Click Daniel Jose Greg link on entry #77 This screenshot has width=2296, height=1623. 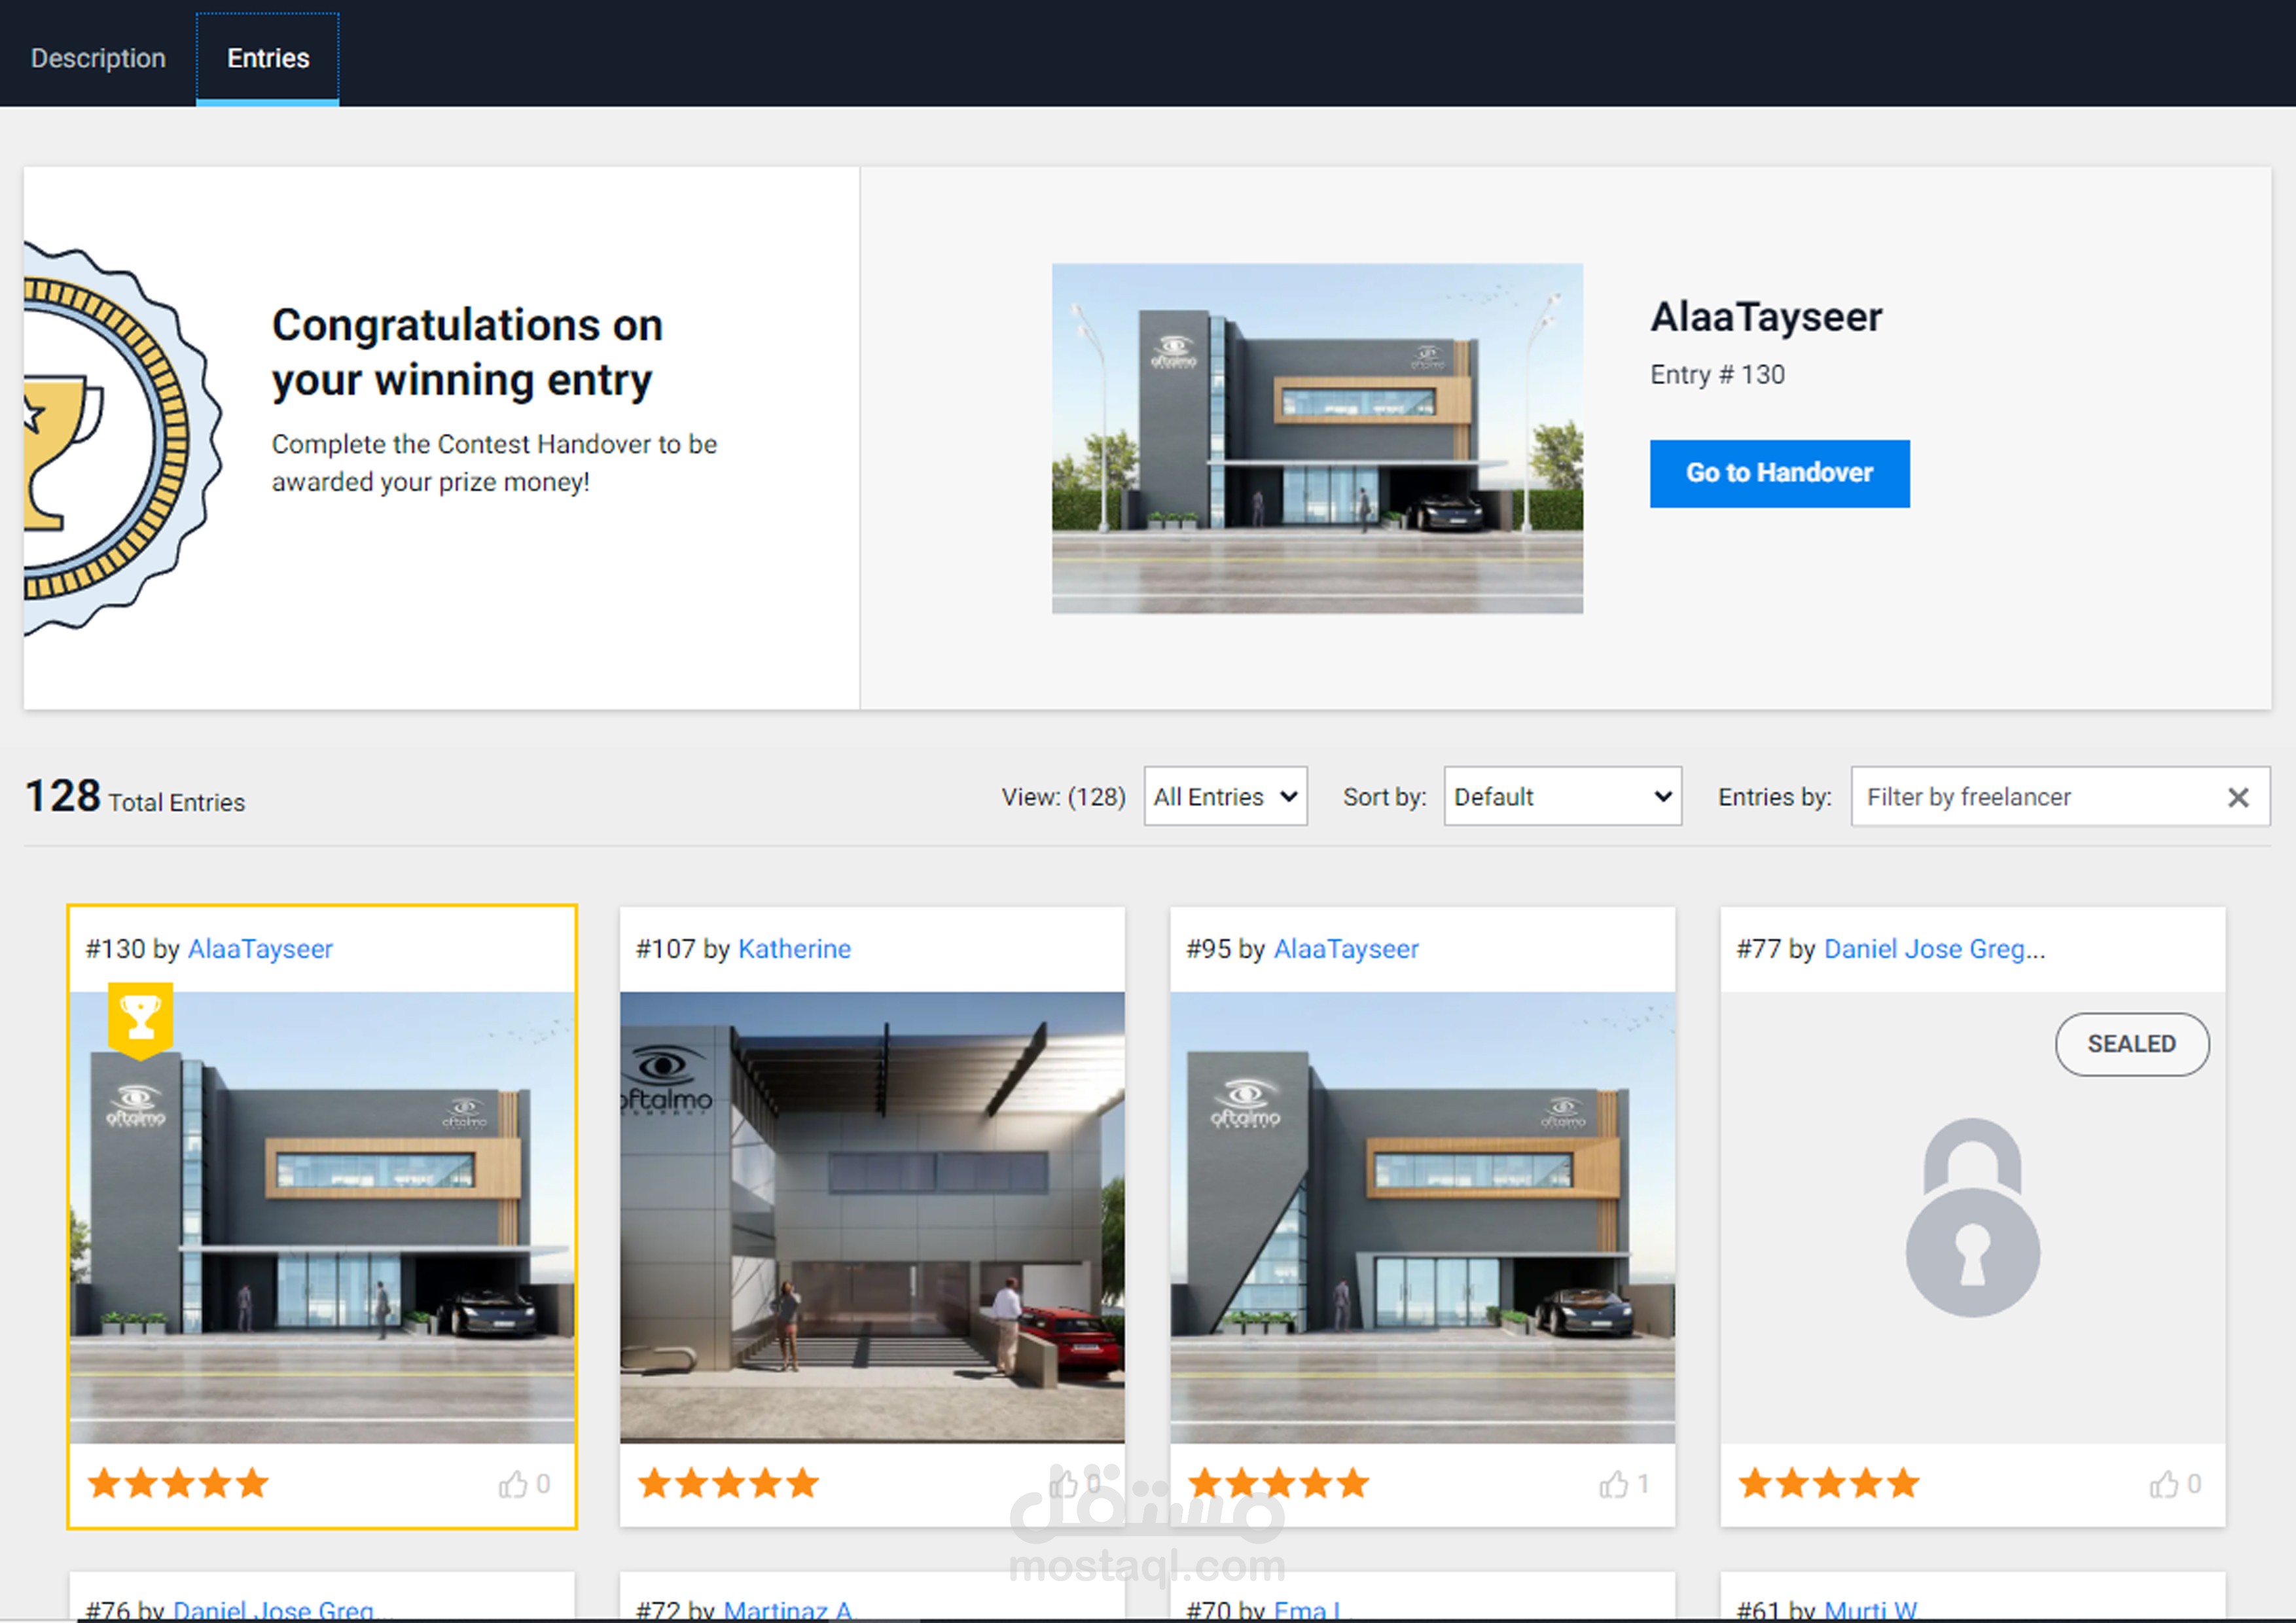click(1934, 949)
